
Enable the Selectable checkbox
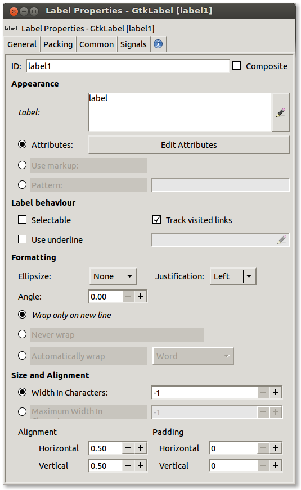click(x=22, y=220)
